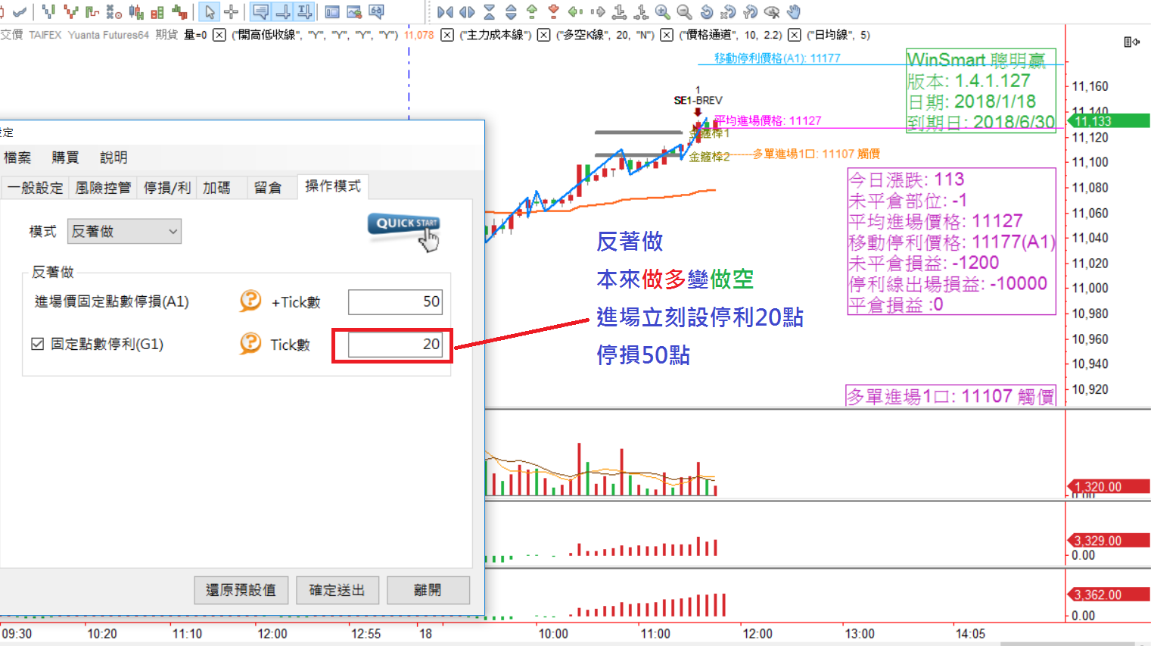Click the 多單進場1口: 11107 觸價 orange label

(816, 154)
